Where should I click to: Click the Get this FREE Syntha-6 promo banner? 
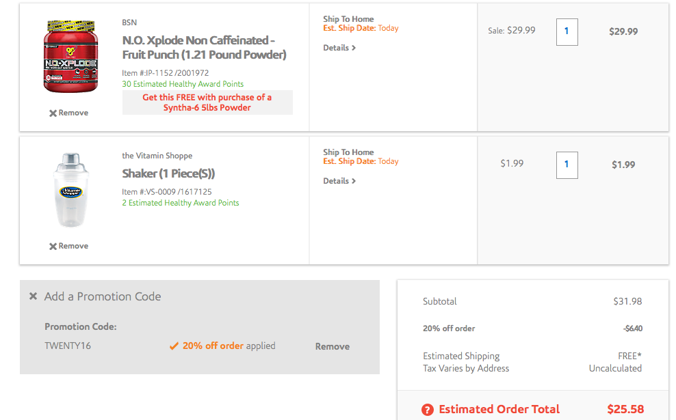[207, 102]
